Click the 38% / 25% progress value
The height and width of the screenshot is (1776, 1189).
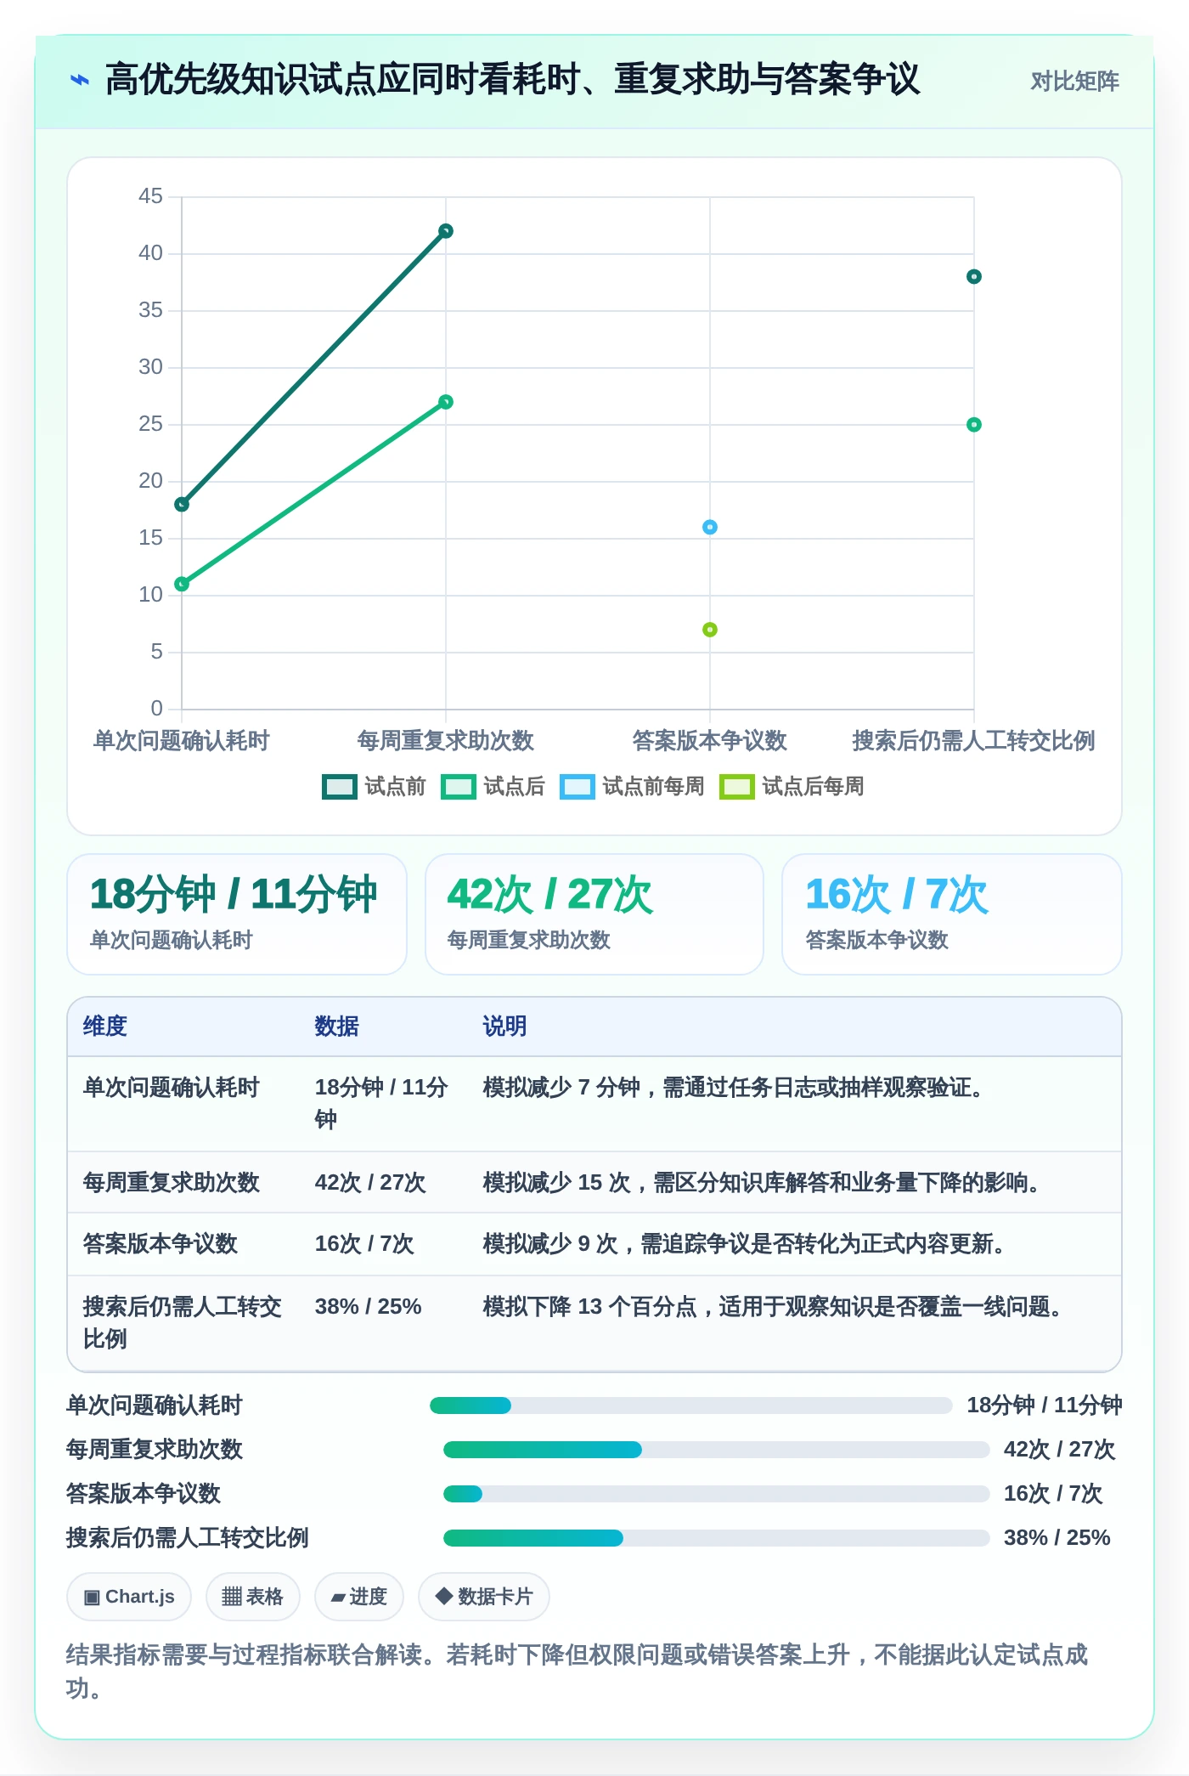pos(1057,1538)
